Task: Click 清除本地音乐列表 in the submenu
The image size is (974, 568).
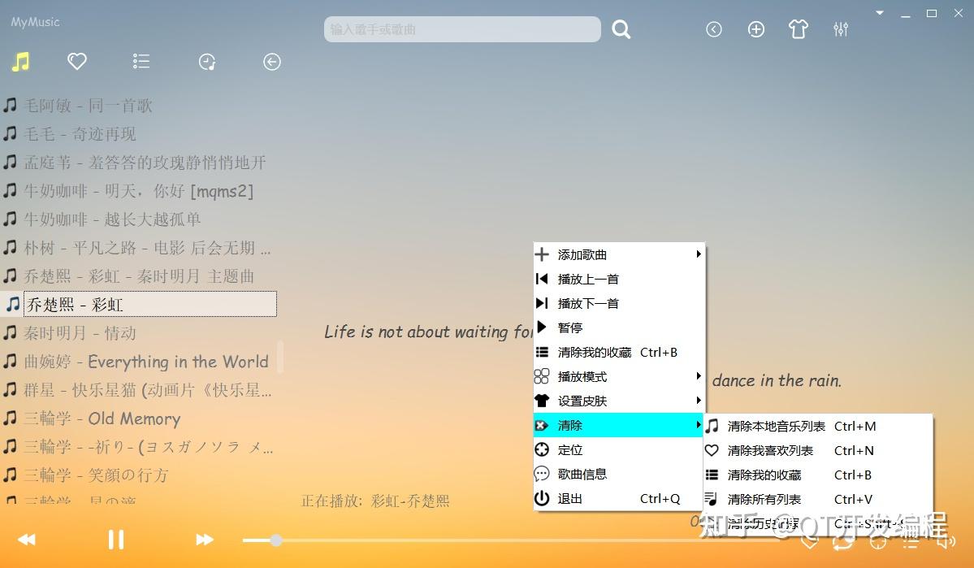Action: click(x=777, y=426)
